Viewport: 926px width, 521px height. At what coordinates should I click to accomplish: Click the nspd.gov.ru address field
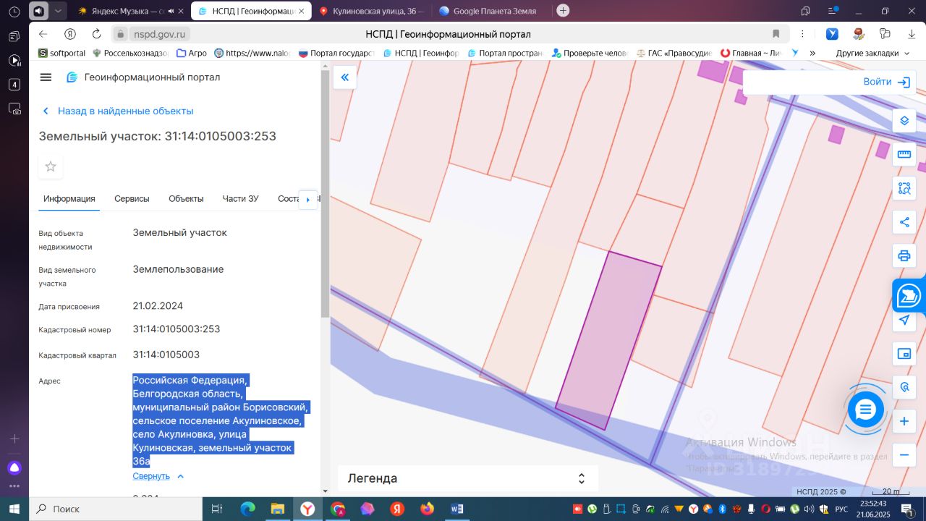coord(159,34)
